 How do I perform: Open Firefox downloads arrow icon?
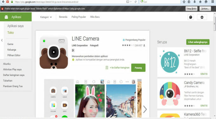(x=195, y=2)
